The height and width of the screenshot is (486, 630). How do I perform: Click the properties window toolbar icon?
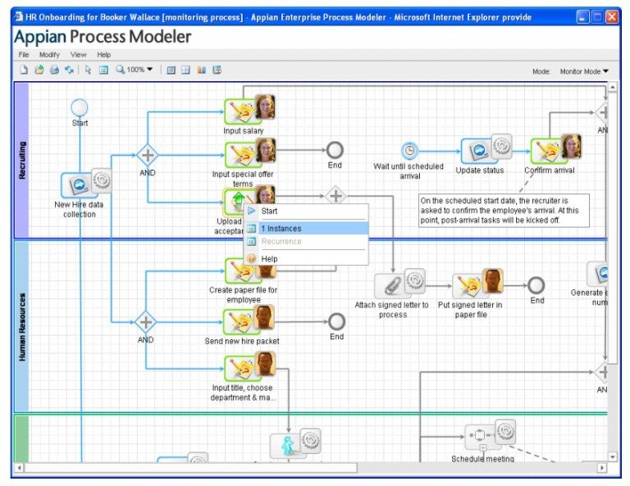click(103, 70)
